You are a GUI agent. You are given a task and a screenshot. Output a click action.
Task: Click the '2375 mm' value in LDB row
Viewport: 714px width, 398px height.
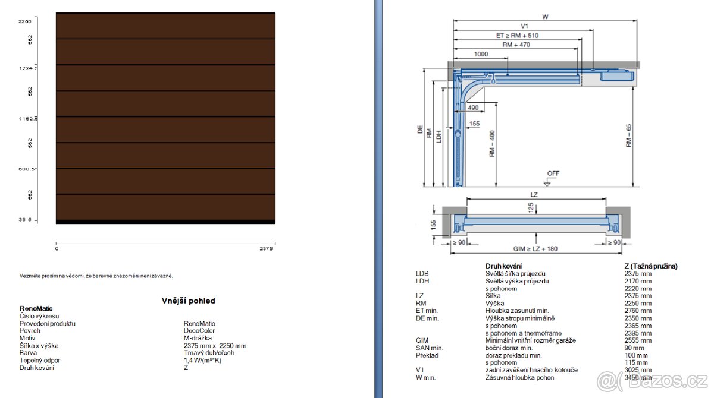click(638, 273)
